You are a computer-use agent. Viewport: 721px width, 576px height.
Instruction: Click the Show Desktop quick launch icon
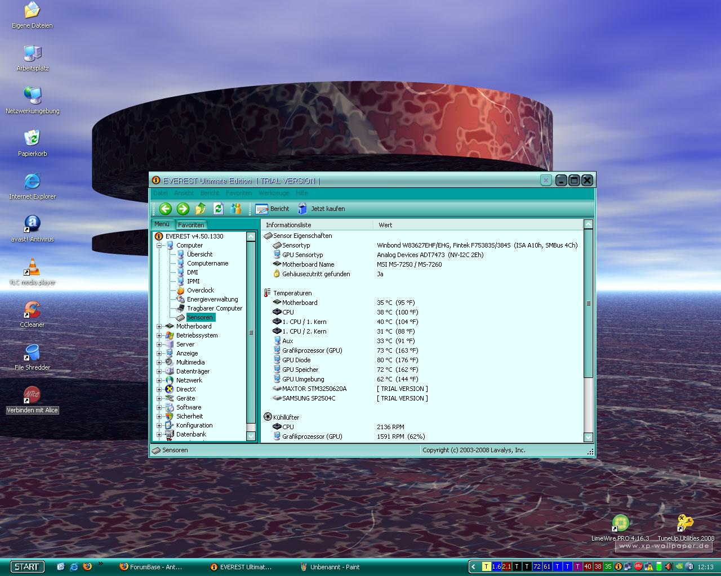61,566
